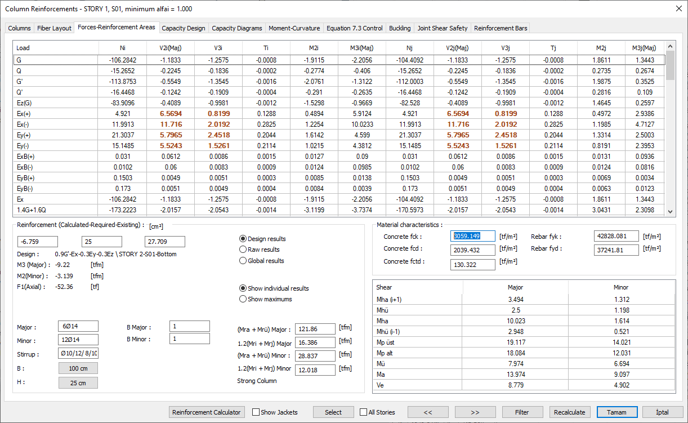Screen dimensions: 688x423
Task: Click the Filter button
Action: click(522, 412)
